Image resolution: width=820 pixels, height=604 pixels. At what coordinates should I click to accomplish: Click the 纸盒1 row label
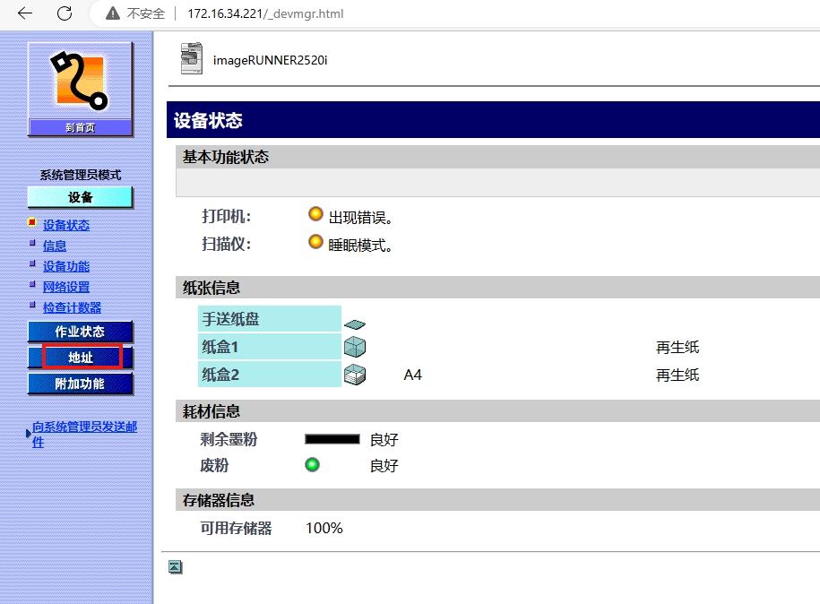[x=270, y=347]
